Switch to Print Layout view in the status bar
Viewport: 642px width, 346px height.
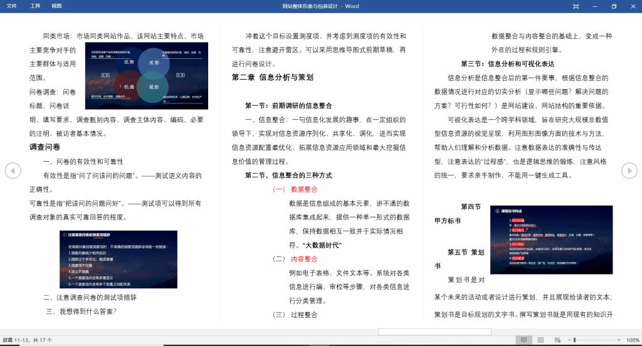tap(540, 340)
